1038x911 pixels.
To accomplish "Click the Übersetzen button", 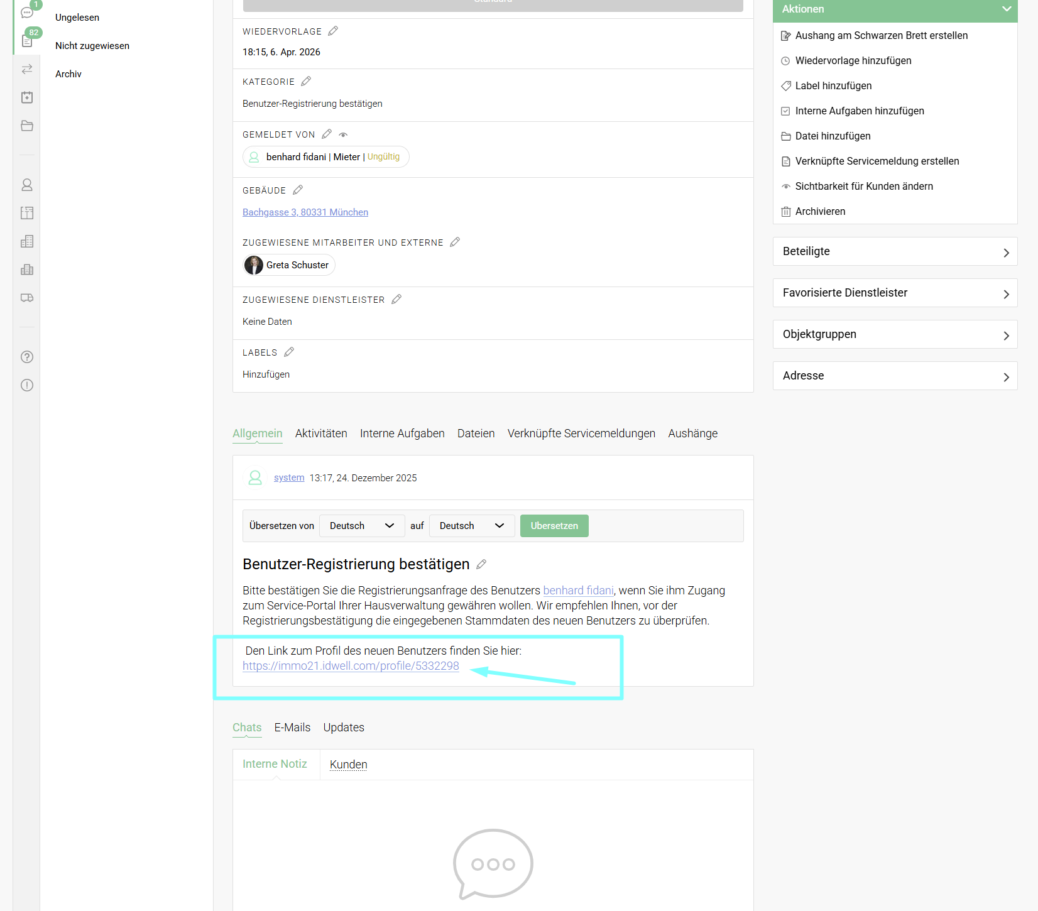I will pos(554,526).
